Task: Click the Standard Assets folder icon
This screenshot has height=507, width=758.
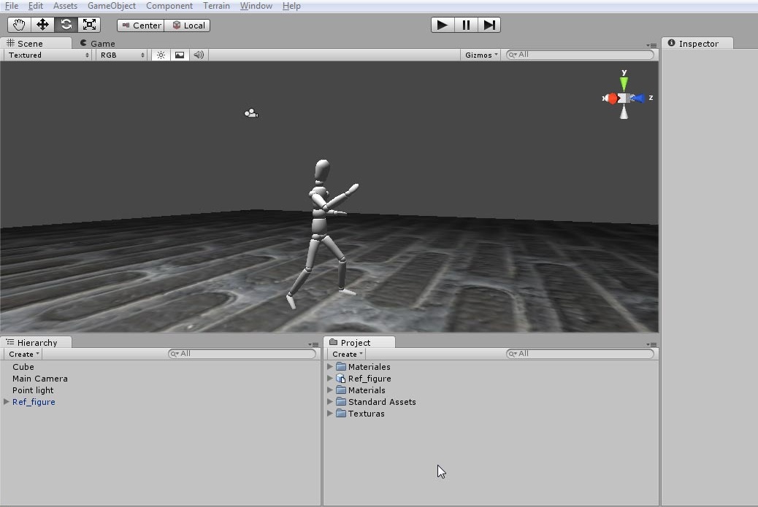Action: 341,401
